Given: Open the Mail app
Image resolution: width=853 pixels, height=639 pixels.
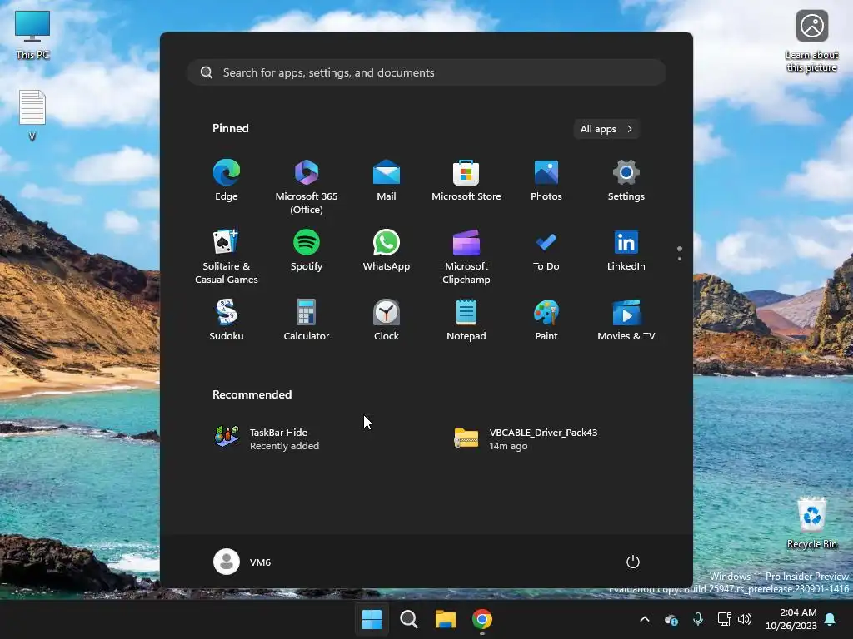Looking at the screenshot, I should [387, 181].
